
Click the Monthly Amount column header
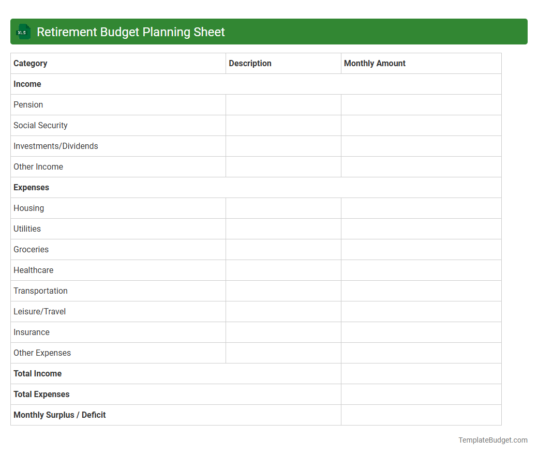pos(375,63)
